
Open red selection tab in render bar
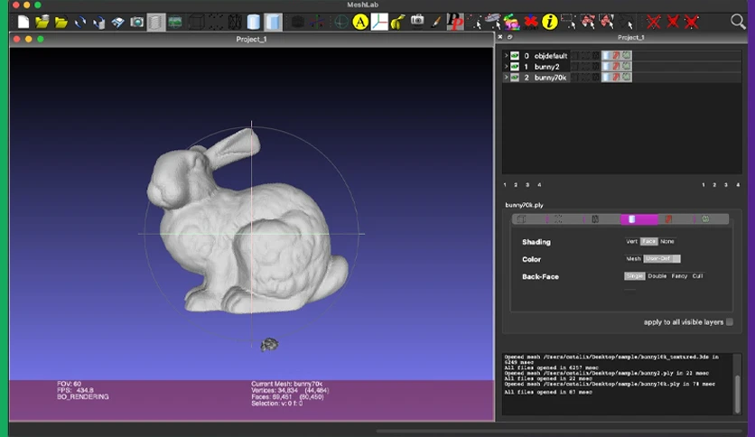coord(668,219)
